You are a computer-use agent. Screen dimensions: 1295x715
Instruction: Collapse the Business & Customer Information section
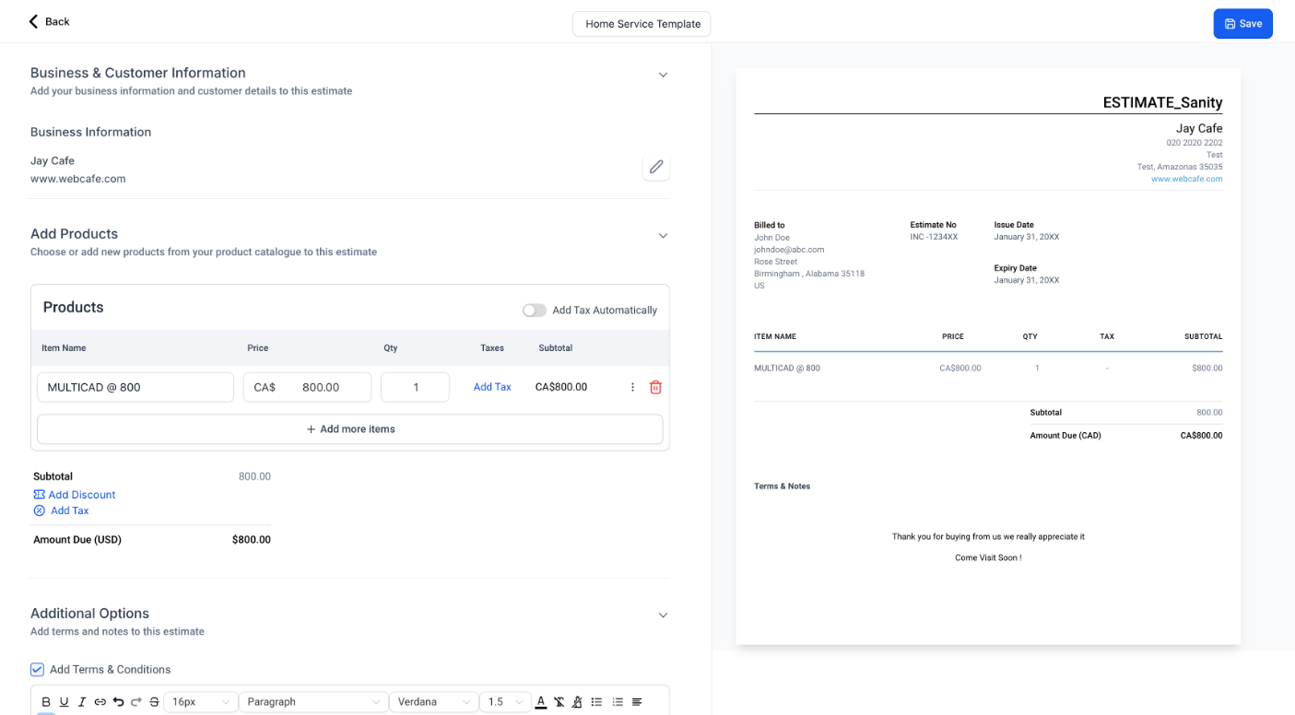point(663,75)
